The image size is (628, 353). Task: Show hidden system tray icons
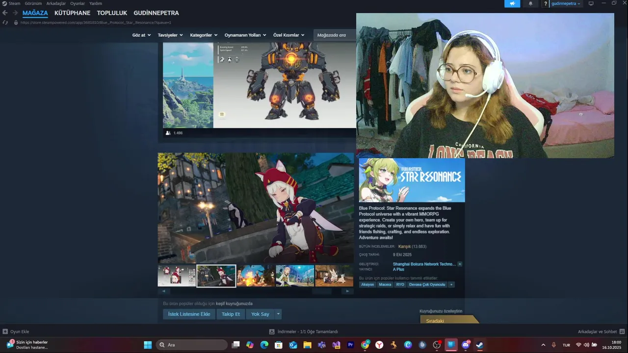point(543,345)
